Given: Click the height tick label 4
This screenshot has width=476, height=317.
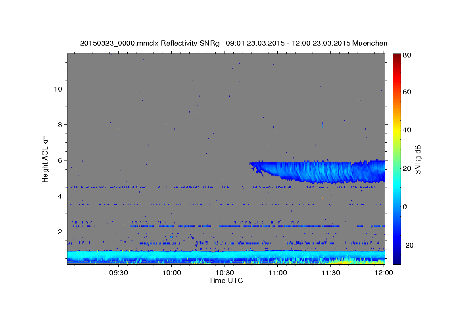Looking at the screenshot, I should pyautogui.click(x=61, y=196).
